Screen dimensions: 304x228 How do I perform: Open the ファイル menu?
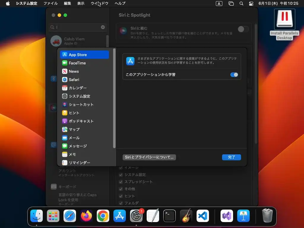click(50, 3)
